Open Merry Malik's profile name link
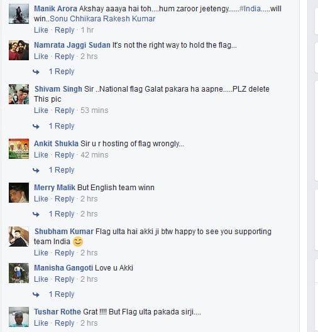This screenshot has height=332, width=318. pos(55,188)
